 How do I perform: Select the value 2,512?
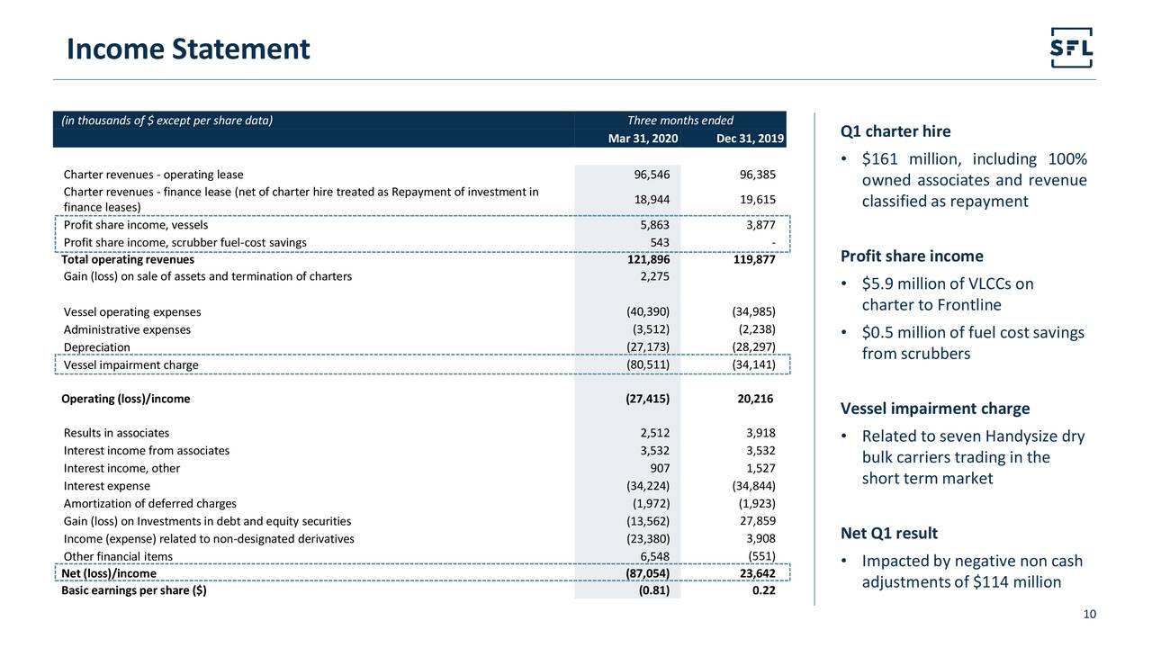[x=655, y=433]
